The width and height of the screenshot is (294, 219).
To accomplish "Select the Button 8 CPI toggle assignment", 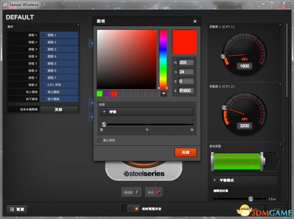I will point(59,85).
